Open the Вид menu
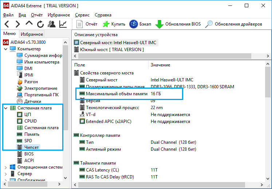The image size is (272, 189). click(x=22, y=15)
